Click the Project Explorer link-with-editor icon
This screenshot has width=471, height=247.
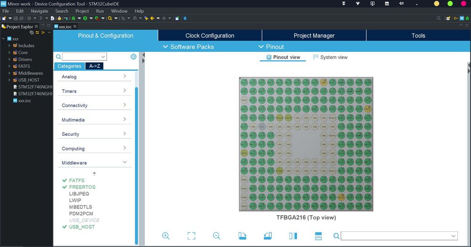click(37, 33)
